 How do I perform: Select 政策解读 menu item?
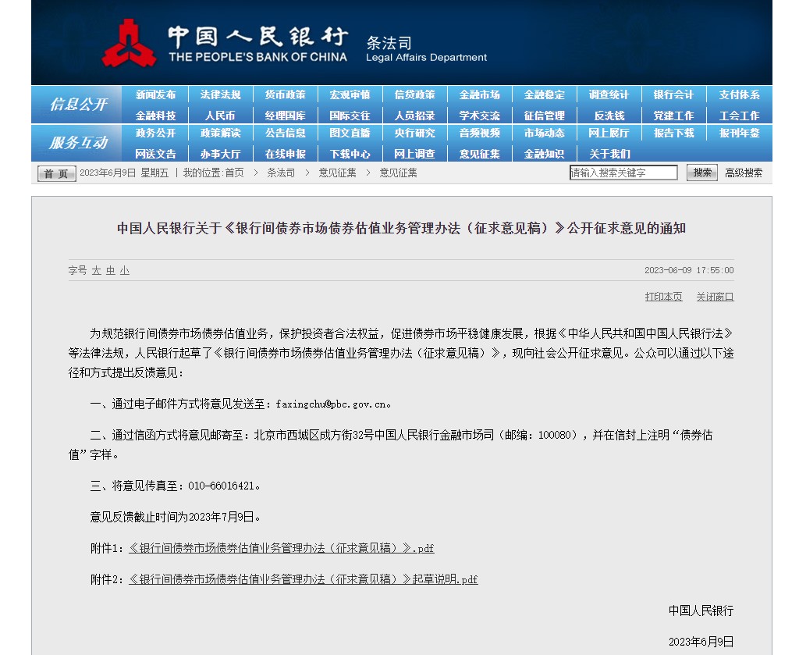click(220, 133)
